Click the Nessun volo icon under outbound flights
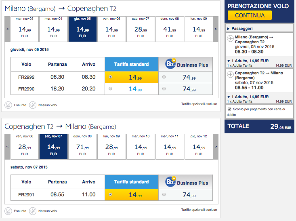The width and height of the screenshot is (296, 221). coord(33,105)
